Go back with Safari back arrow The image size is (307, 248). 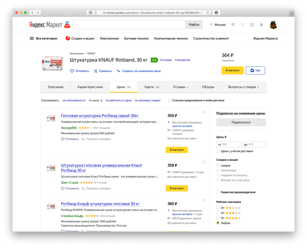click(x=32, y=13)
